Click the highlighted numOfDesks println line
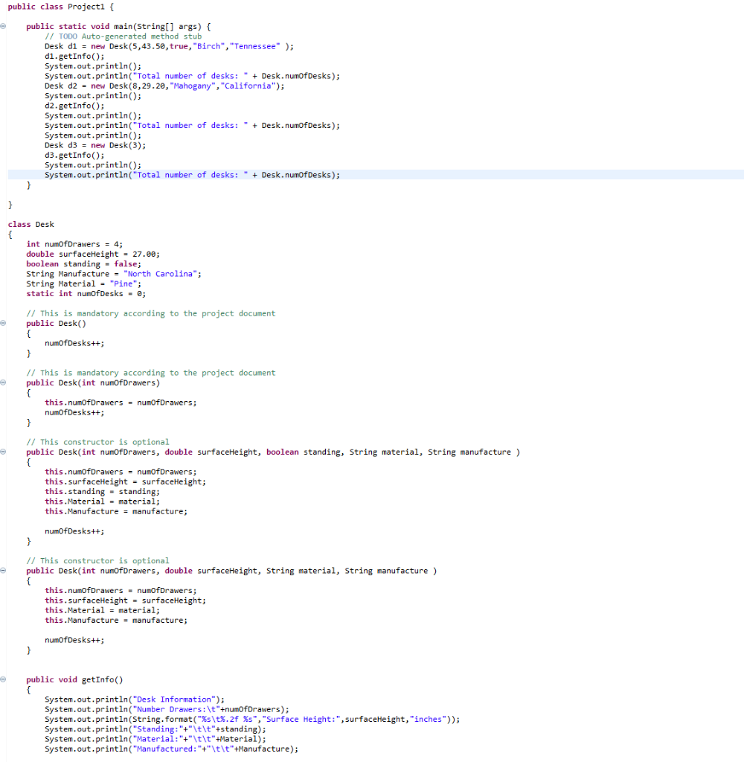 tap(192, 175)
